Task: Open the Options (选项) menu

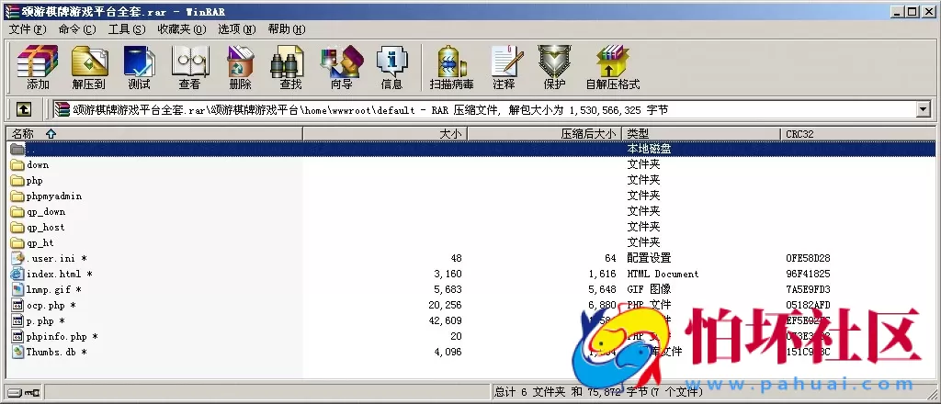Action: [236, 28]
